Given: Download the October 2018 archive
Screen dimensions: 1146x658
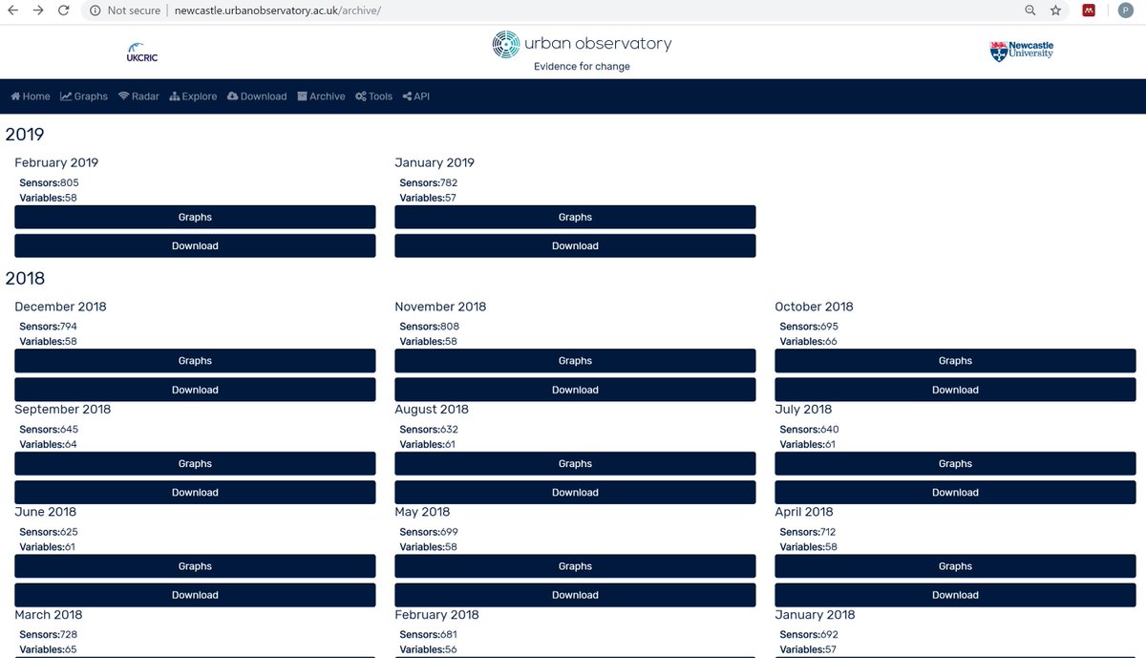Looking at the screenshot, I should (x=955, y=390).
